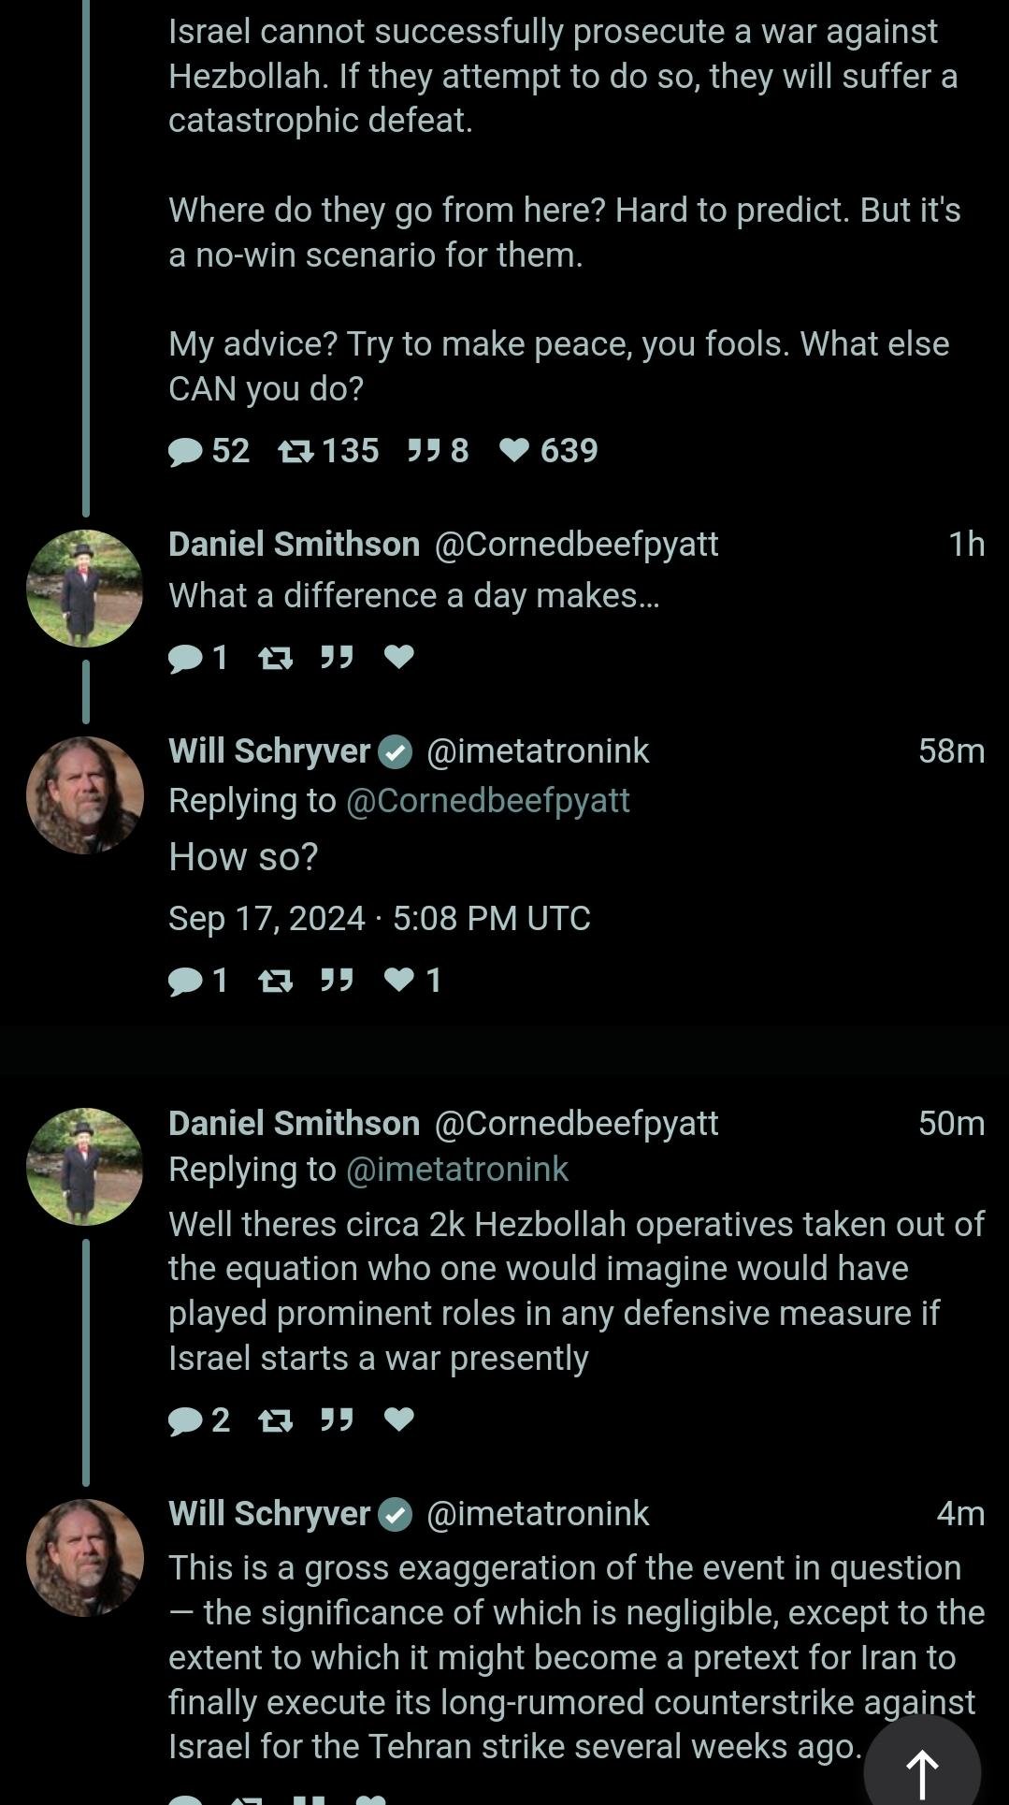
Task: Open Will Schryver's avatar on 4m reply
Action: (85, 1558)
